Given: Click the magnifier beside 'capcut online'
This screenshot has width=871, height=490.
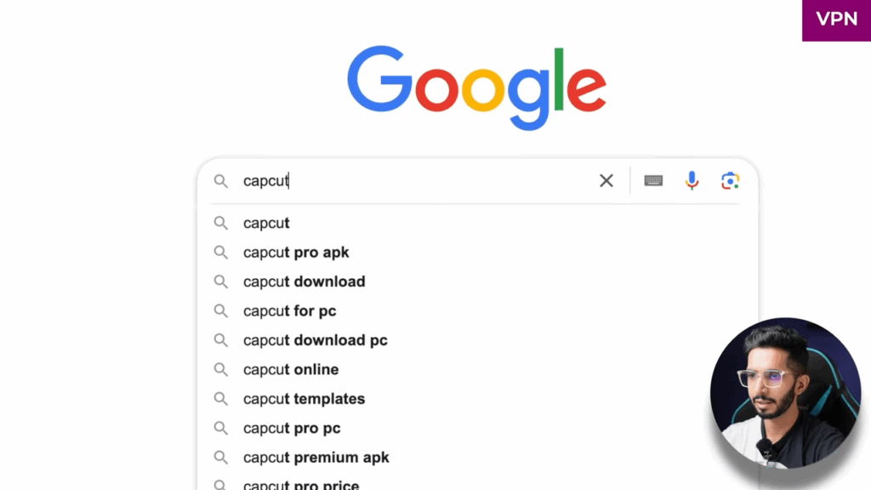Looking at the screenshot, I should tap(221, 369).
